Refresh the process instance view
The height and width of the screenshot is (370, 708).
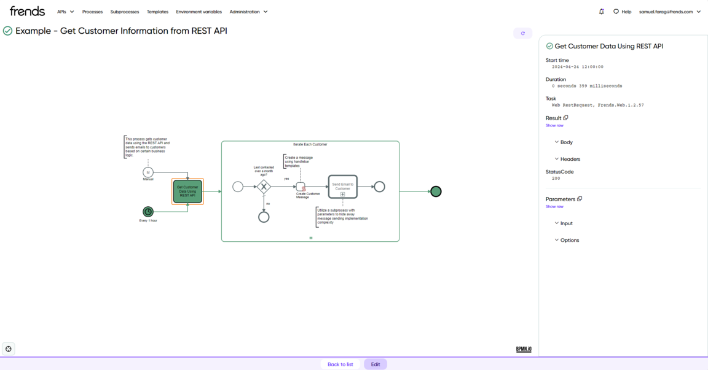523,33
